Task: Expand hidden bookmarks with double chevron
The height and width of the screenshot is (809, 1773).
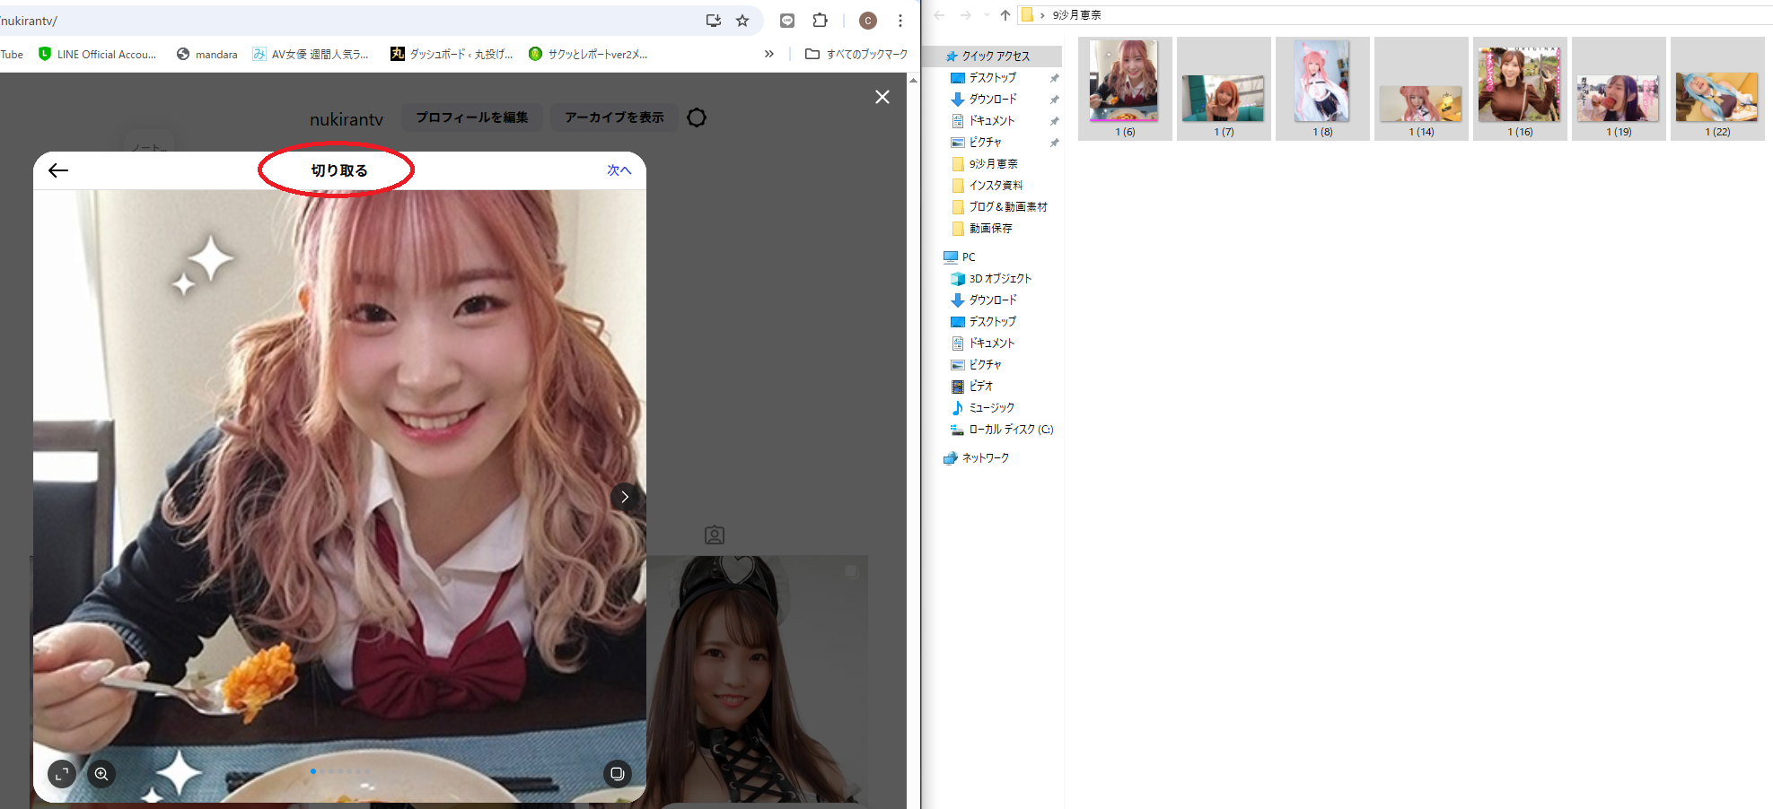Action: 768,54
